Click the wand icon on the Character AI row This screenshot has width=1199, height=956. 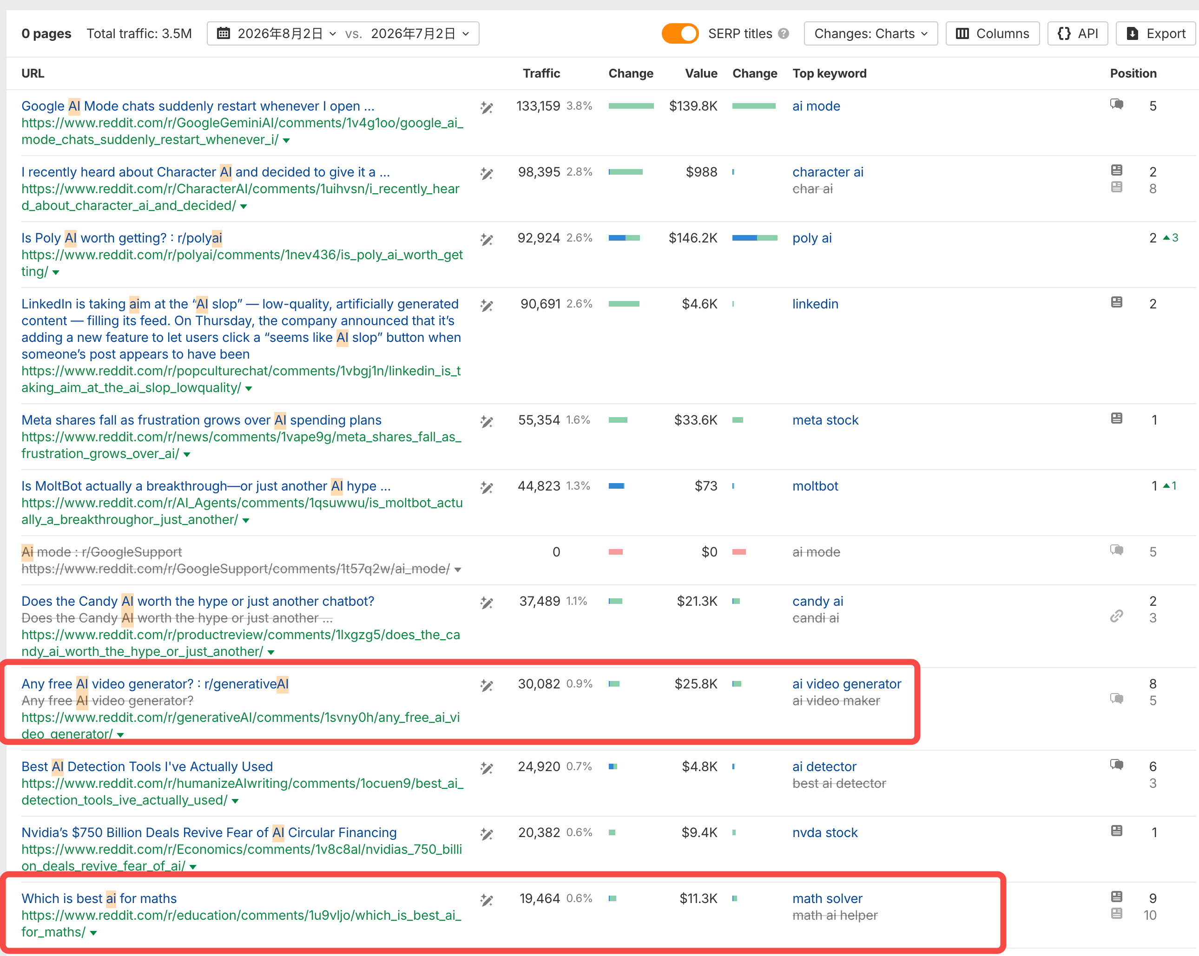click(x=487, y=173)
